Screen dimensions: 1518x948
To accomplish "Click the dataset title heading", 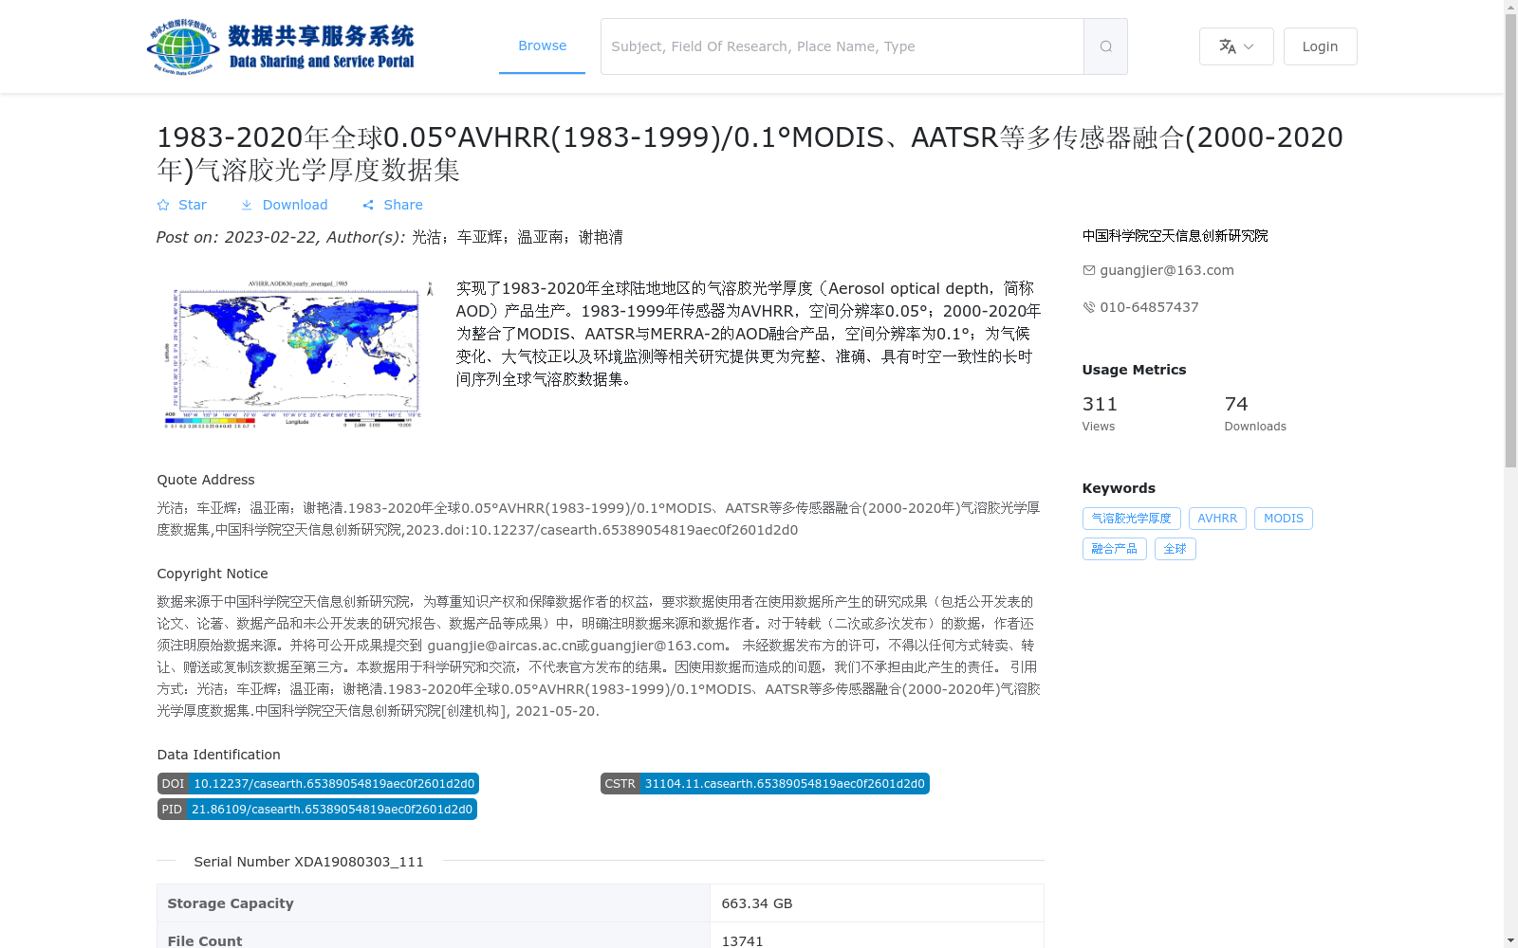I will [750, 154].
